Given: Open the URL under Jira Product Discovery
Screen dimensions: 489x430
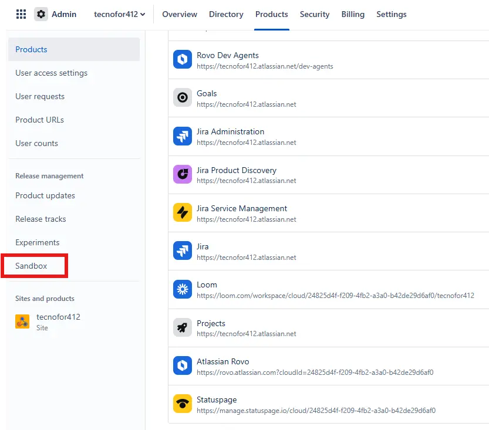Looking at the screenshot, I should [247, 181].
